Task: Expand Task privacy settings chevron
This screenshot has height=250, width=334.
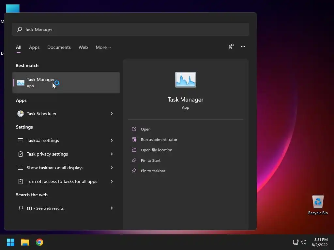Action: [112, 154]
